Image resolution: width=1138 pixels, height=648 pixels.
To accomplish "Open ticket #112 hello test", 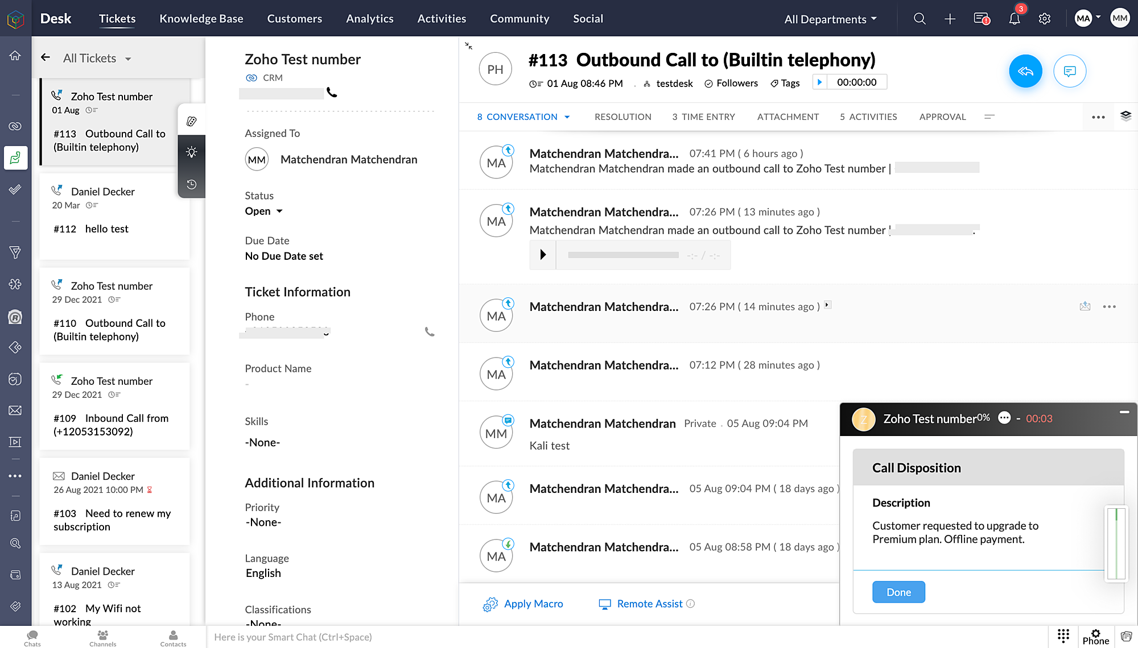I will pos(114,215).
